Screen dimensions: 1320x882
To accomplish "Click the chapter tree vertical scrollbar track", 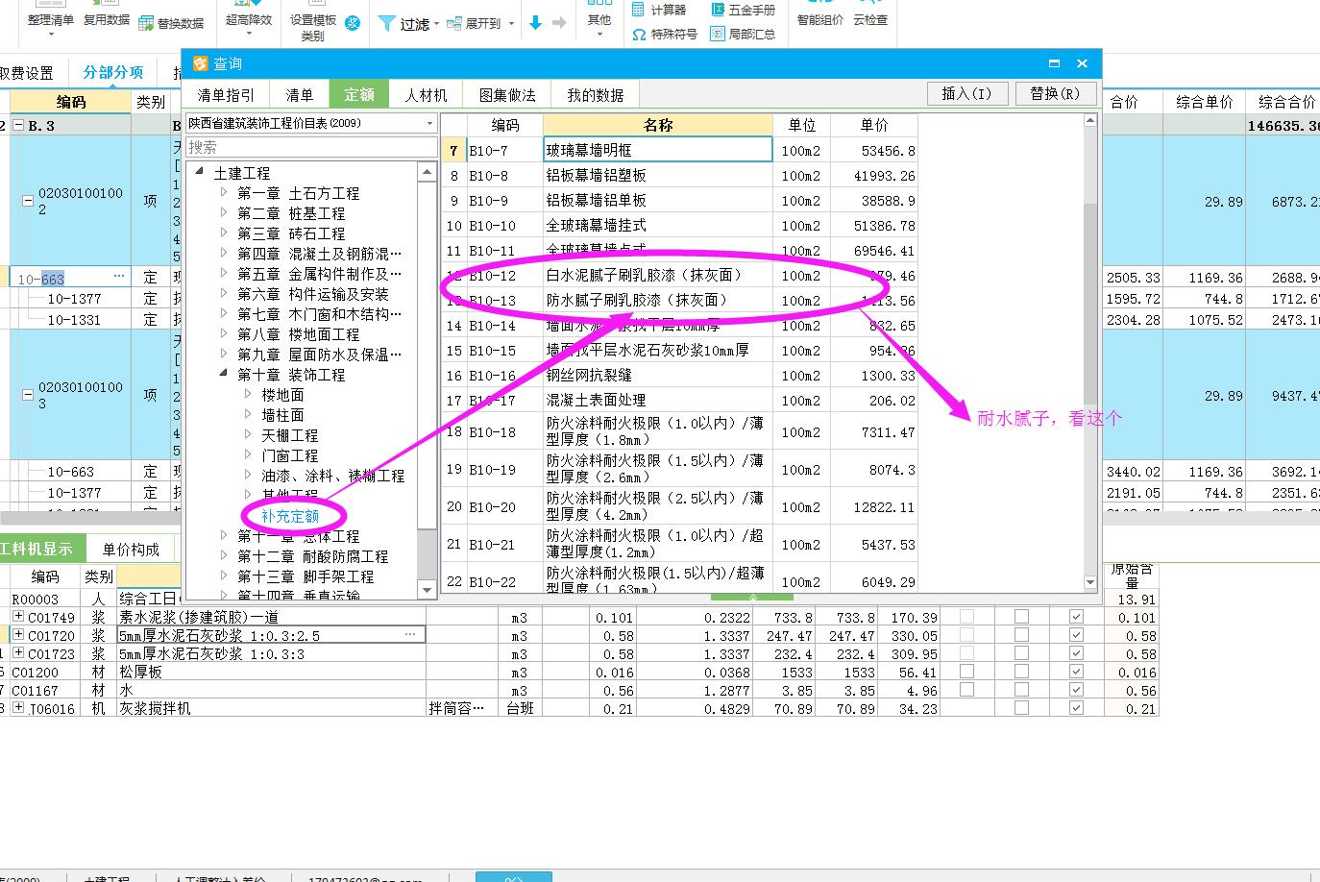I will tap(427, 554).
